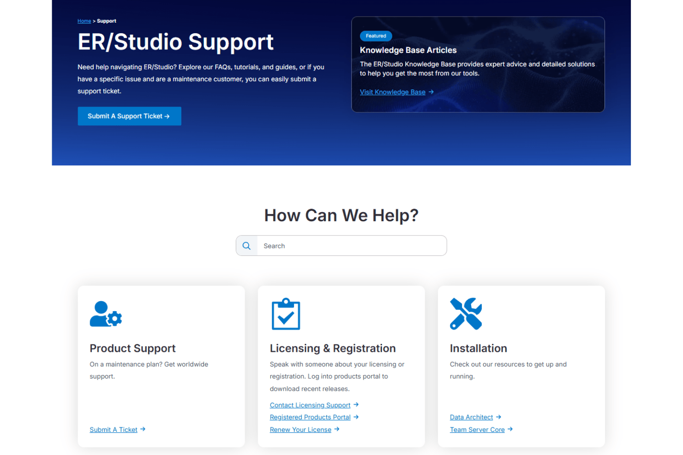The height and width of the screenshot is (455, 683).
Task: Open the Data Architect link
Action: pos(471,417)
